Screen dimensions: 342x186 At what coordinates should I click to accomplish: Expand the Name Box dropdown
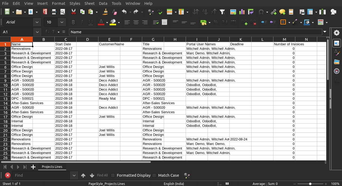[x=37, y=32]
